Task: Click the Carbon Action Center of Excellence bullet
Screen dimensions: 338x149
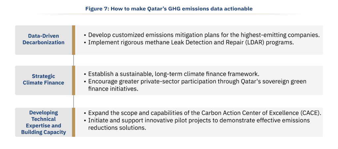Action: (203, 113)
